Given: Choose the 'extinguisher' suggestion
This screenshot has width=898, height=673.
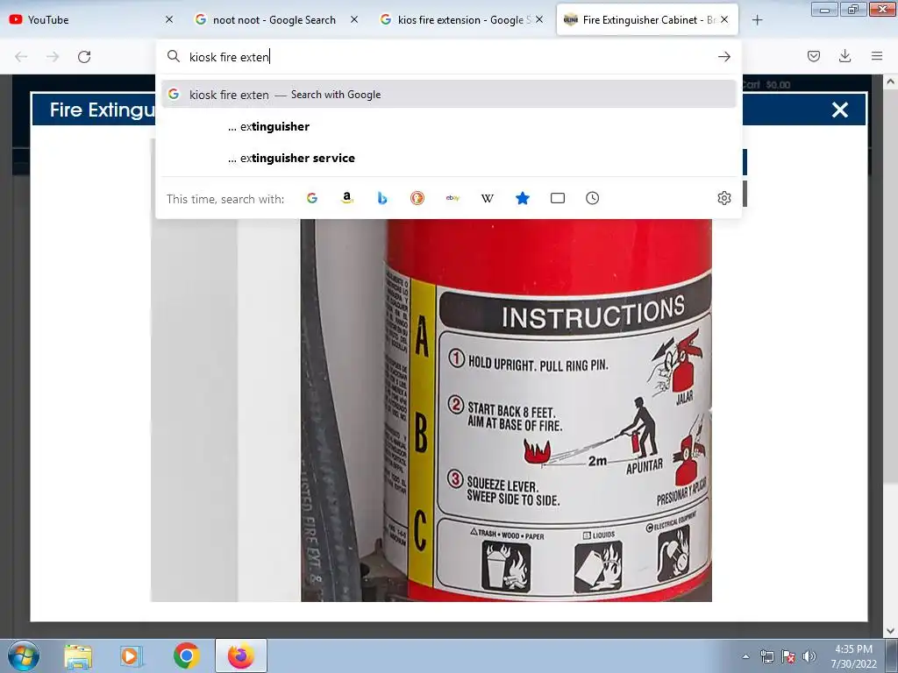Looking at the screenshot, I should [448, 126].
